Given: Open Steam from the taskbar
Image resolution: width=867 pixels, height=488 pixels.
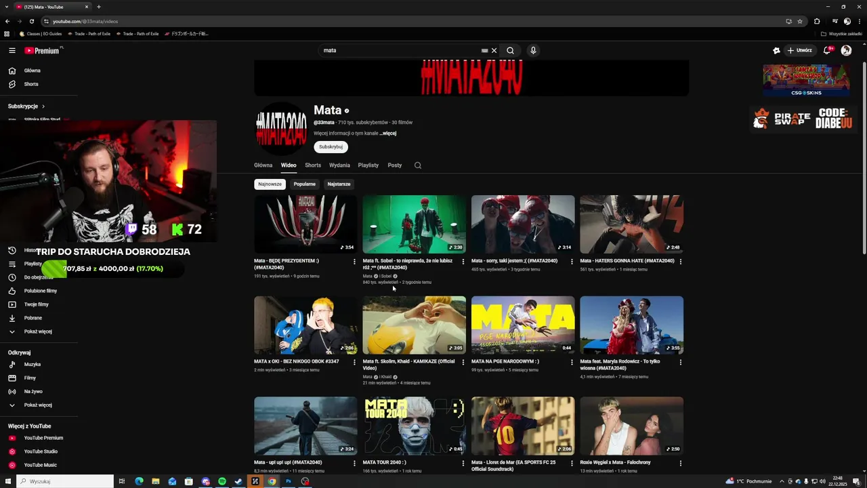Looking at the screenshot, I should pos(238,481).
